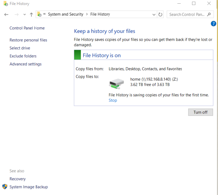Expand the double-chevron breadcrumb overflow
The height and width of the screenshot is (195, 218).
45,14
